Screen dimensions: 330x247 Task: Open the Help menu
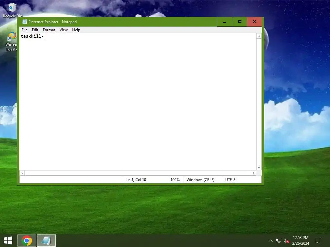(x=76, y=30)
